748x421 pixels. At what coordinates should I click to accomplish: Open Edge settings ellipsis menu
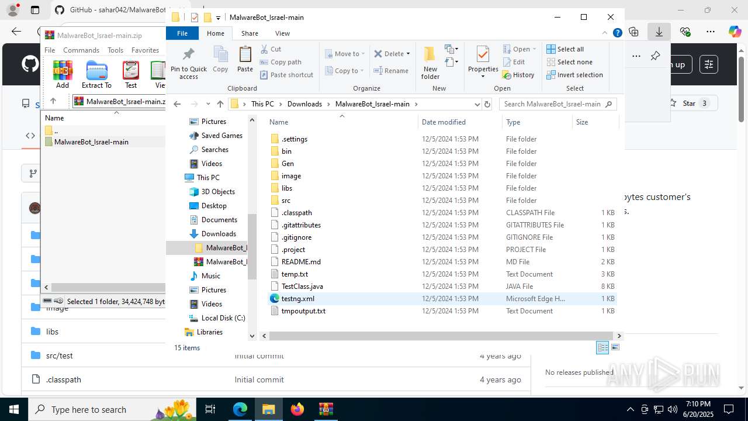point(711,32)
